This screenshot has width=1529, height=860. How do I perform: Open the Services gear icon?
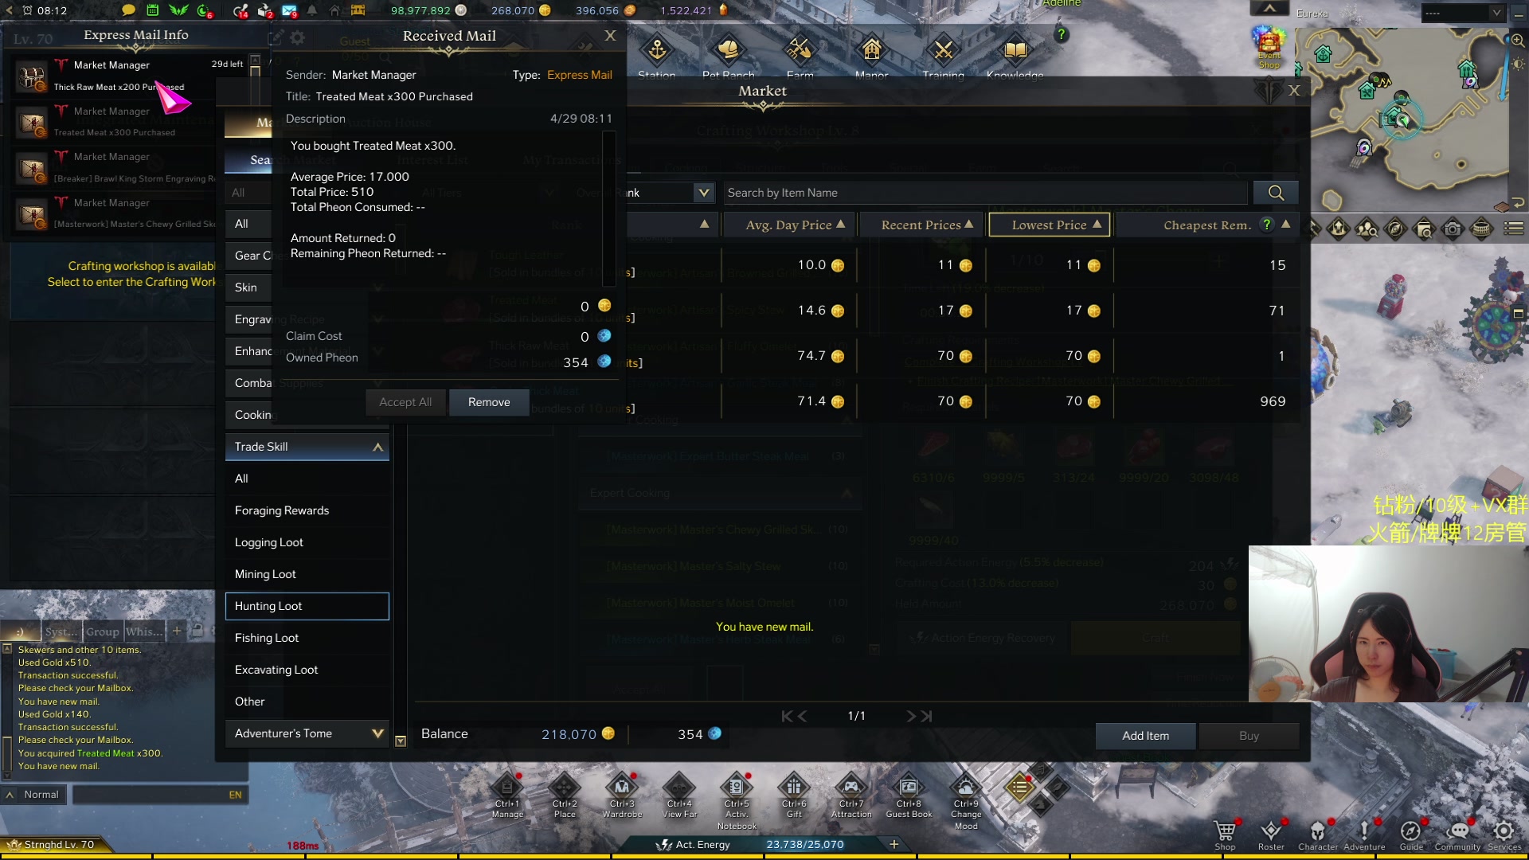pyautogui.click(x=1504, y=831)
